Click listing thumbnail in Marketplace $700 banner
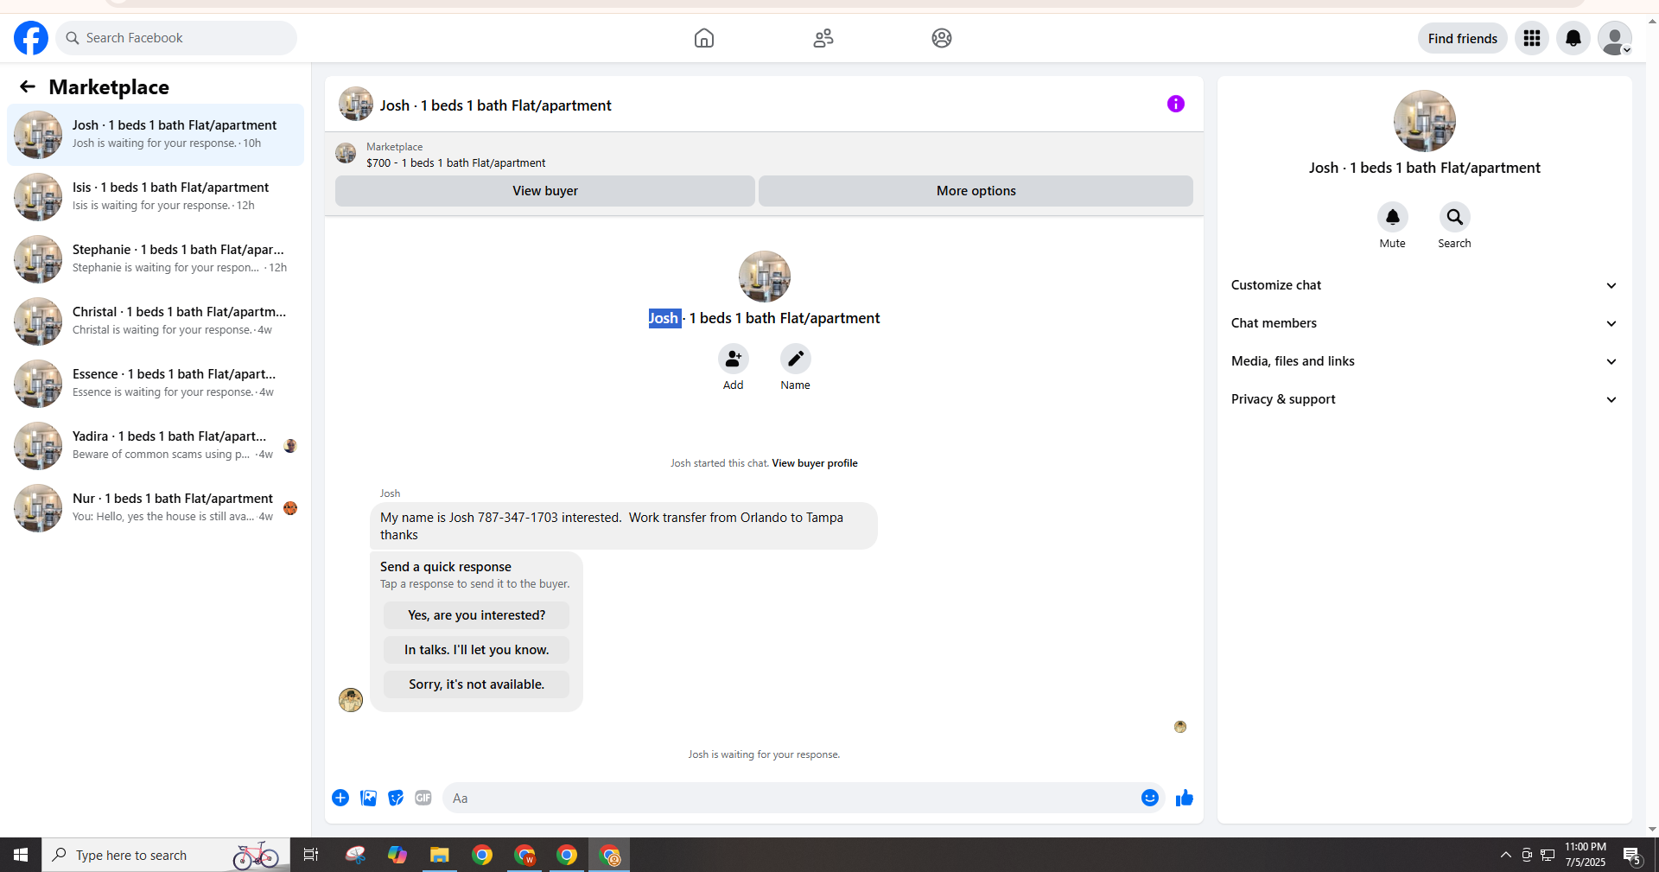The image size is (1659, 872). pyautogui.click(x=346, y=154)
